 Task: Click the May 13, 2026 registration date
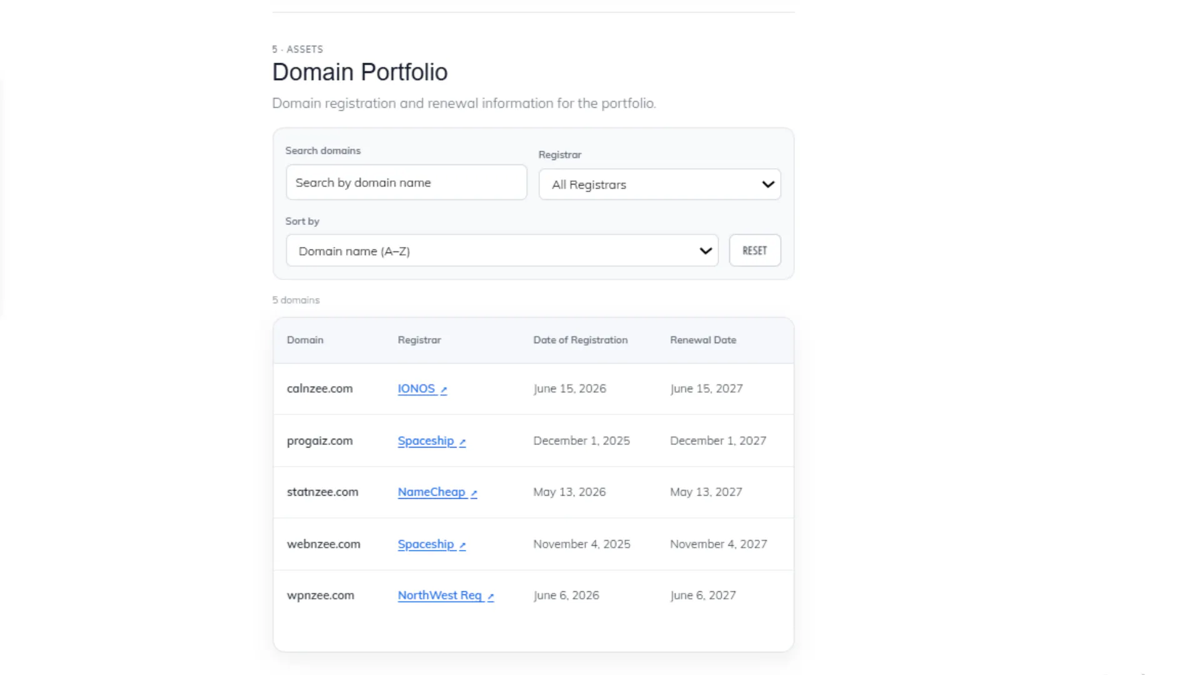(x=569, y=492)
